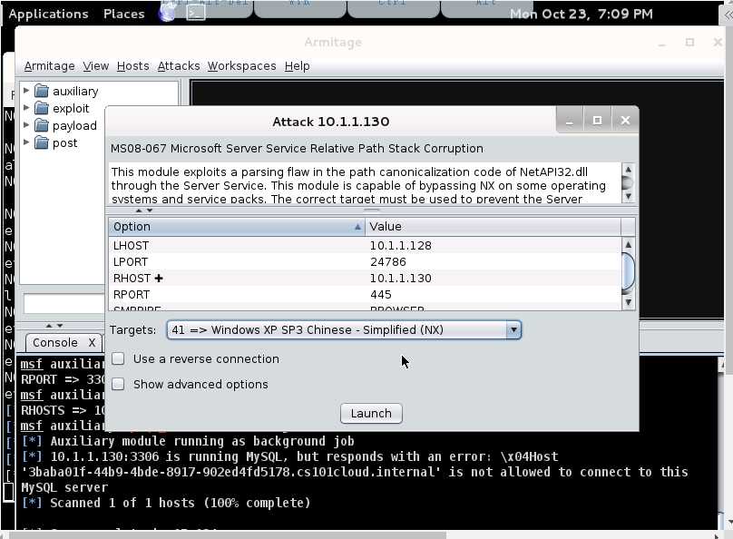Click the LPORT option name
Screen dimensions: 733x539
(131, 261)
